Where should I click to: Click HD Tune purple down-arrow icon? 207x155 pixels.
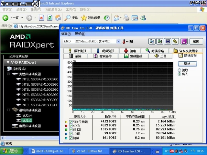click(184, 41)
